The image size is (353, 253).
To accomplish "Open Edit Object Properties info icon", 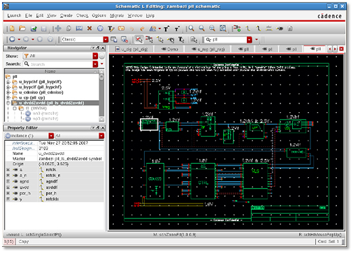I will (x=100, y=28).
